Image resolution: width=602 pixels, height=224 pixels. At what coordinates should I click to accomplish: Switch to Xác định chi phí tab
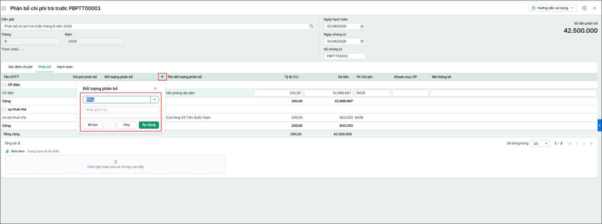click(20, 67)
